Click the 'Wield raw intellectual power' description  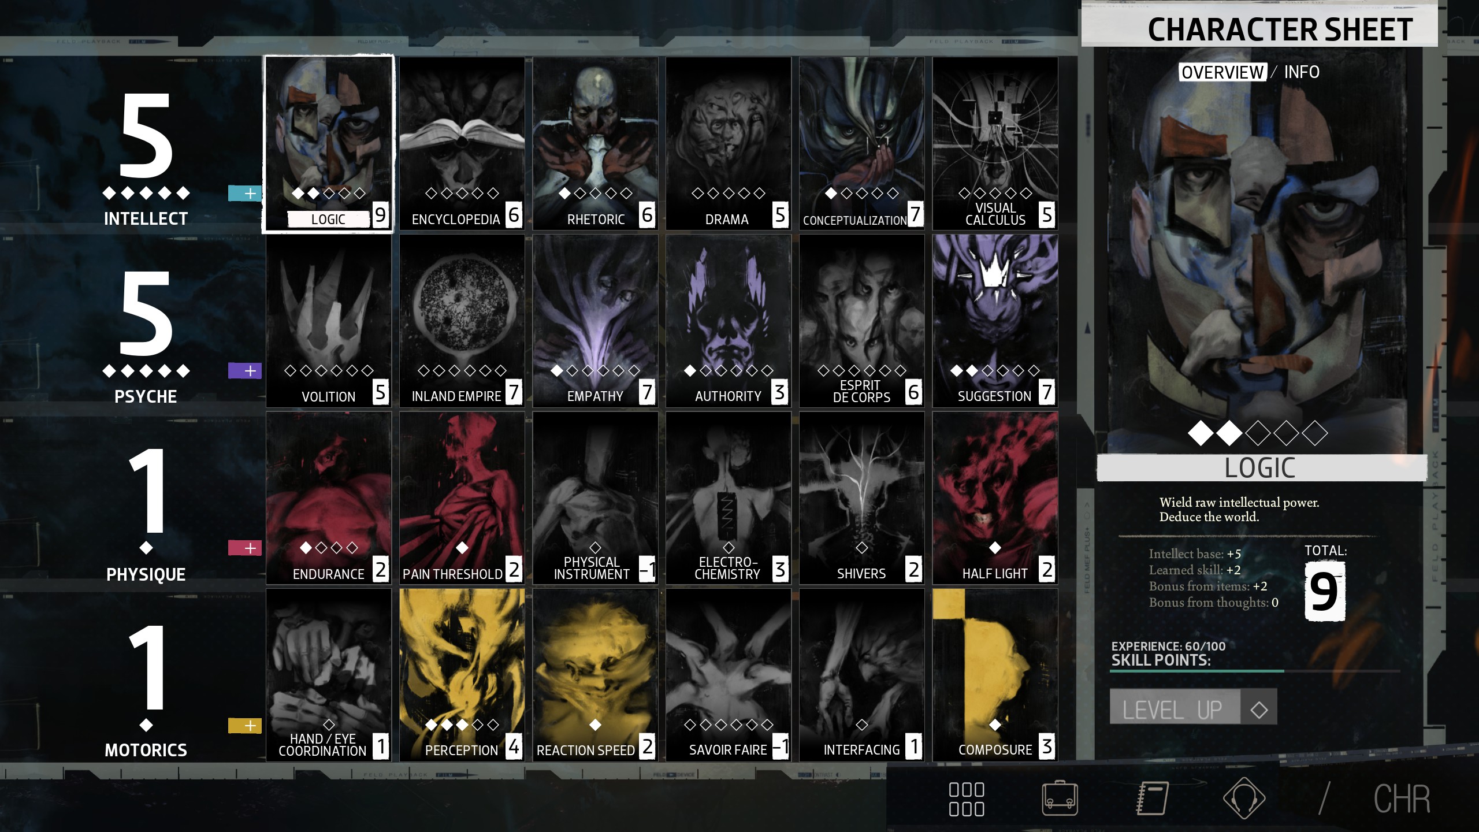1239,510
